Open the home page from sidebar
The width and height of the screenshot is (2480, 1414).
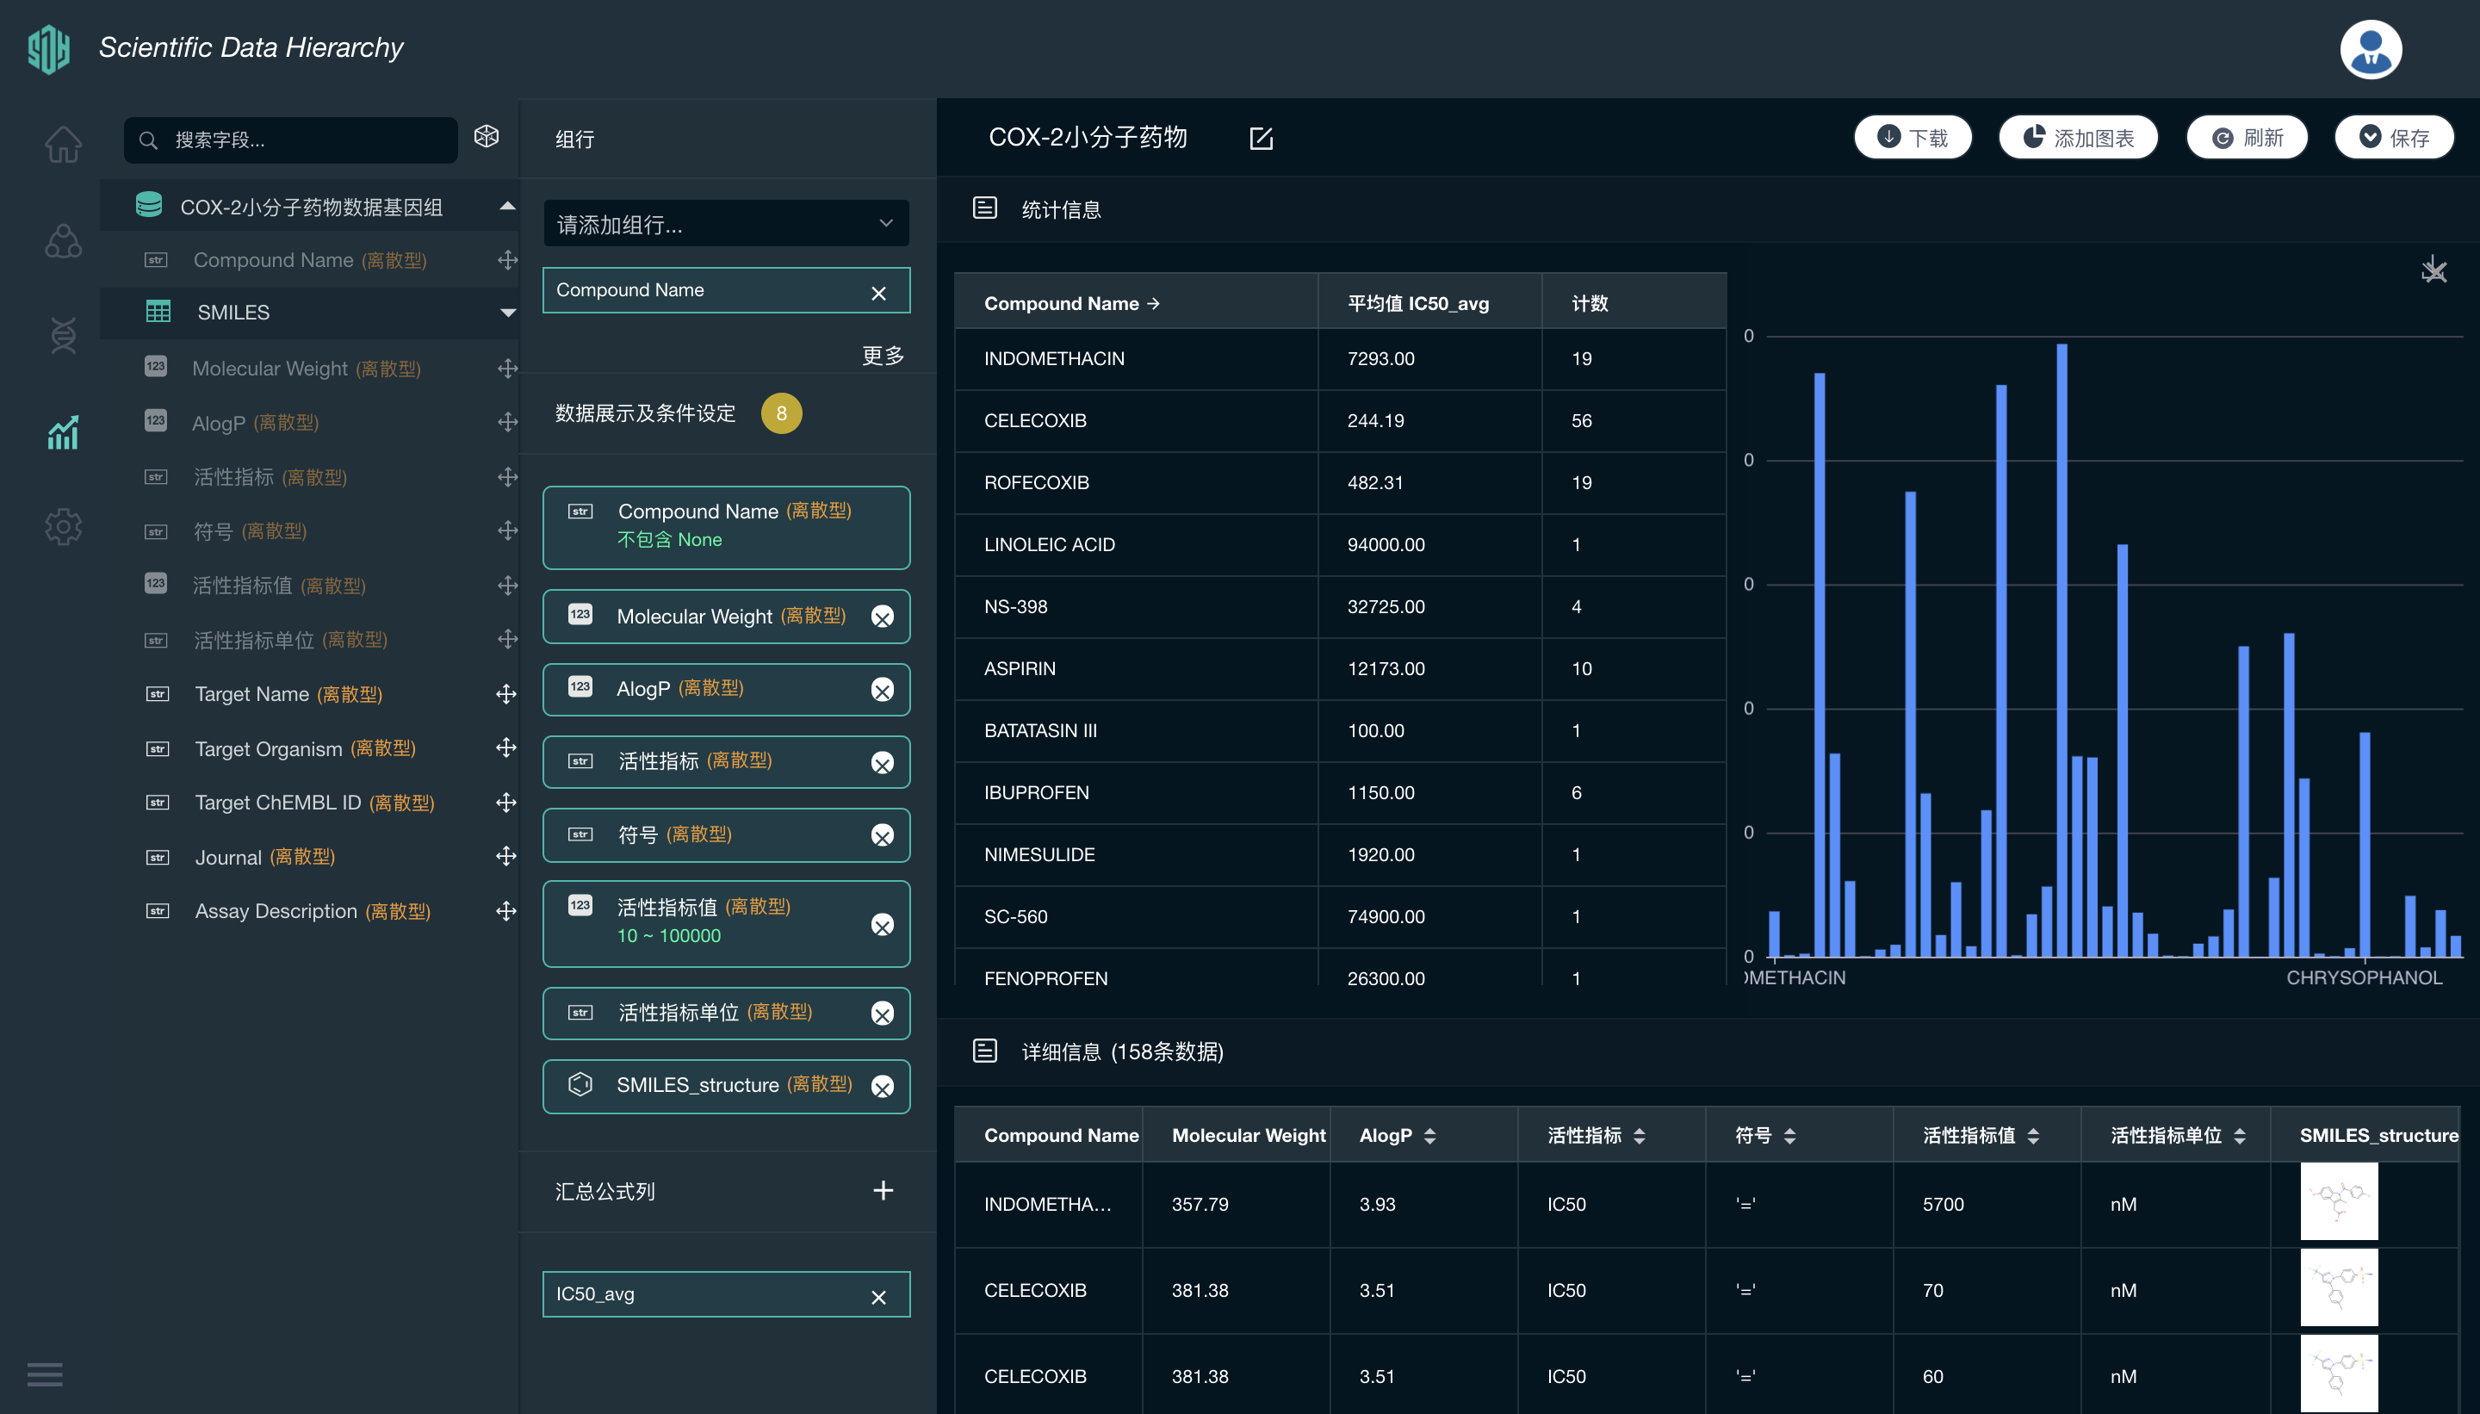click(63, 144)
